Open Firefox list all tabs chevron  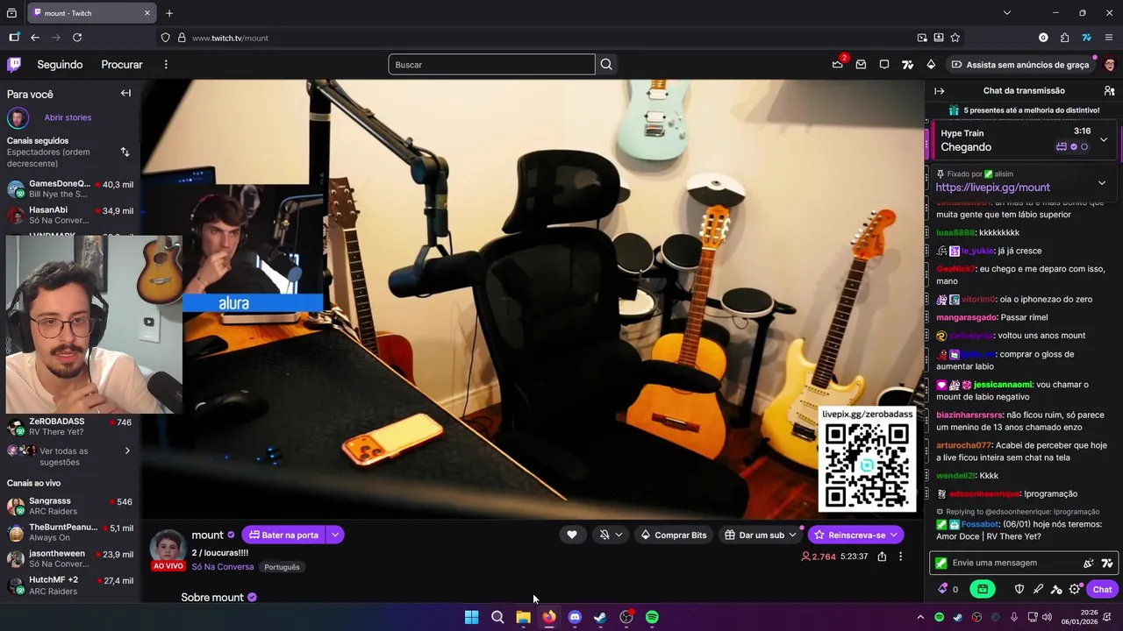click(1006, 12)
